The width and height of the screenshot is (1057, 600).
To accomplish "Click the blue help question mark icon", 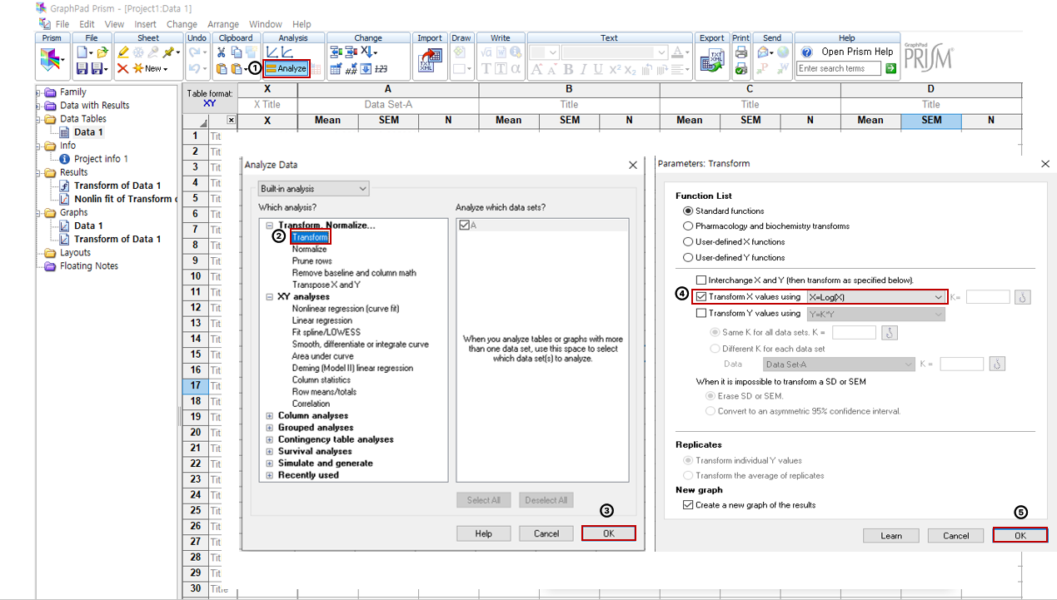I will (805, 52).
